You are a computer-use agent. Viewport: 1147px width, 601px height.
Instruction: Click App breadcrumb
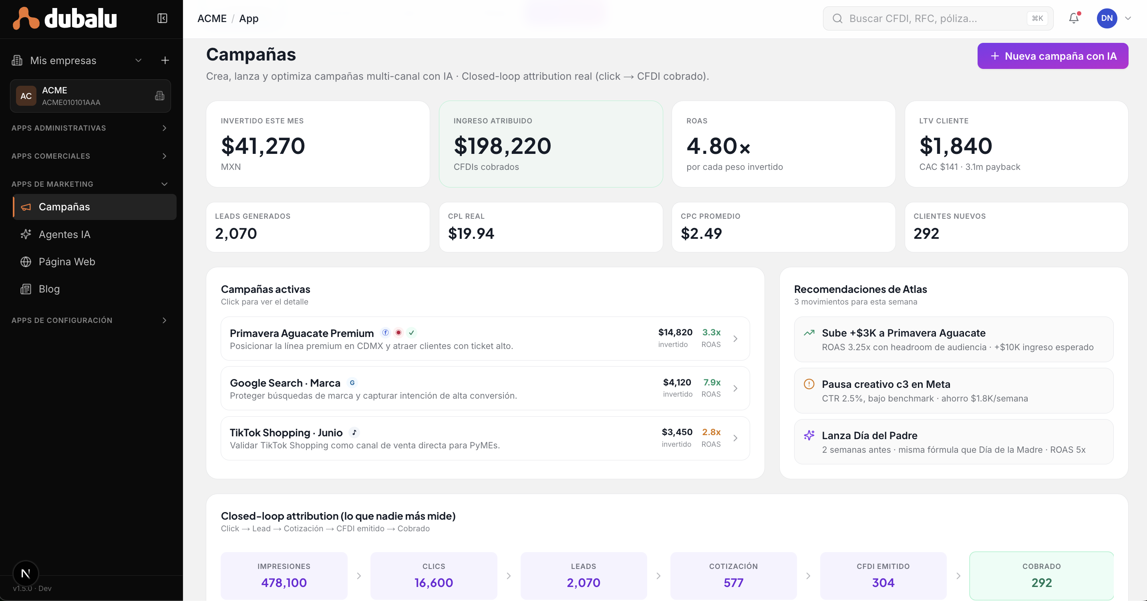(x=248, y=18)
